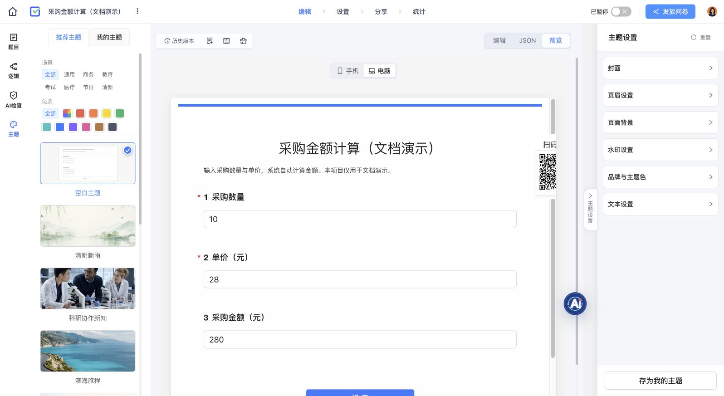Pick the purple color filter swatch
Screen dimensions: 724x396
tap(73, 127)
